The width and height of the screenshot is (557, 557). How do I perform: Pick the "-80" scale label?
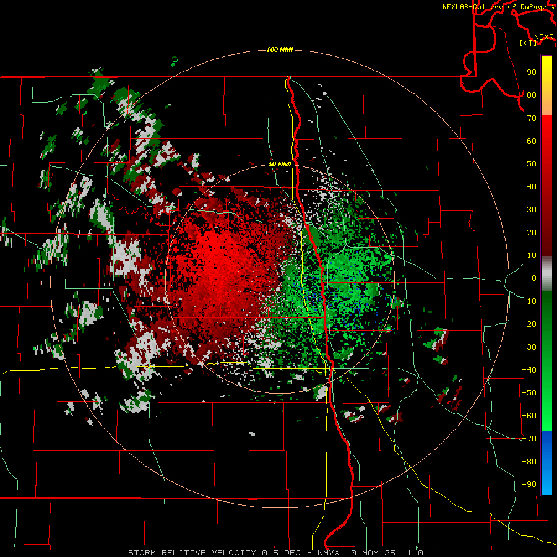click(529, 462)
